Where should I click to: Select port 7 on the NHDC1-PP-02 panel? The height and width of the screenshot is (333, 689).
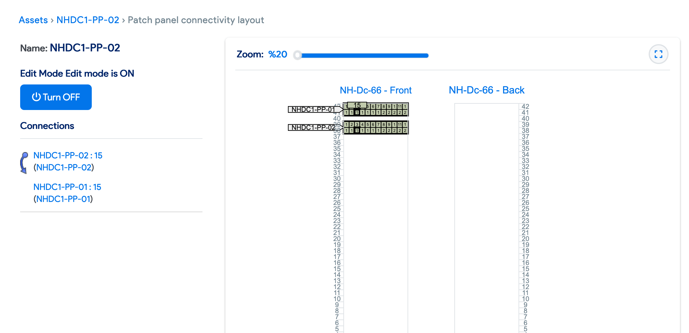click(x=378, y=125)
